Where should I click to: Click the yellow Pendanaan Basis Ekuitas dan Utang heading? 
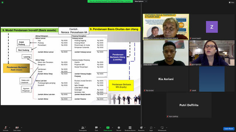coord(115,29)
